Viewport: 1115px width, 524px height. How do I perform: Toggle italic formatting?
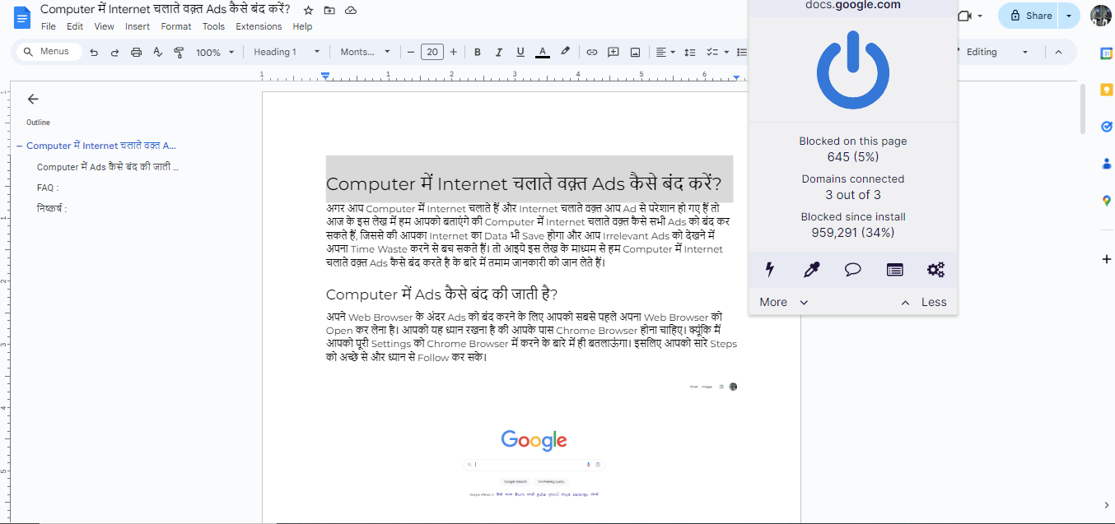[498, 52]
